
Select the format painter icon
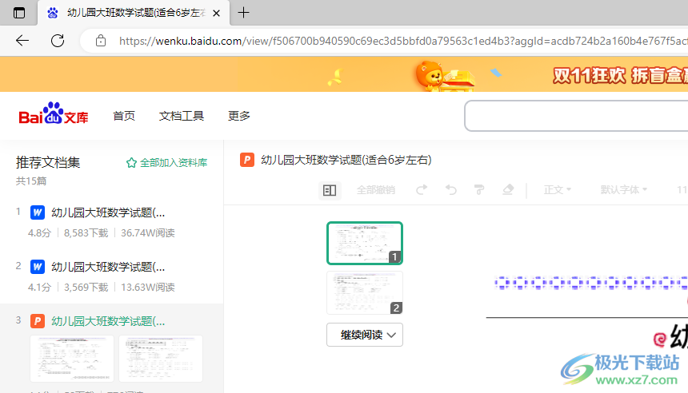479,189
